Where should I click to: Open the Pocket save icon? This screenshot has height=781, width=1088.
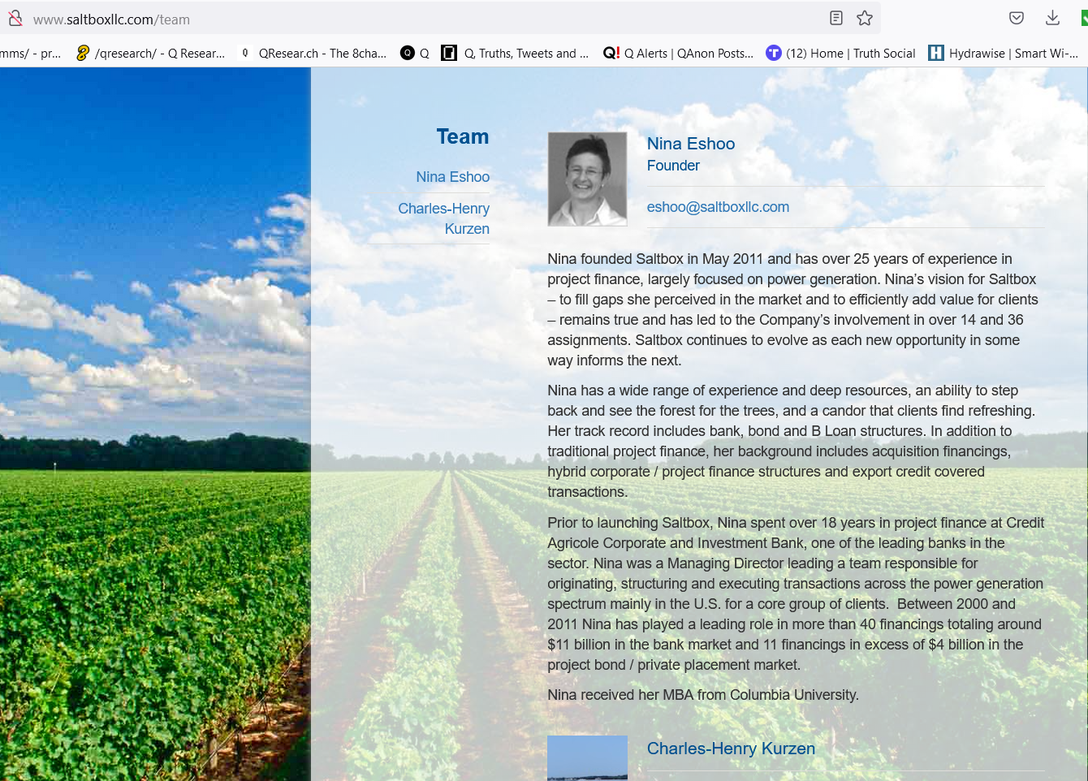tap(1016, 18)
